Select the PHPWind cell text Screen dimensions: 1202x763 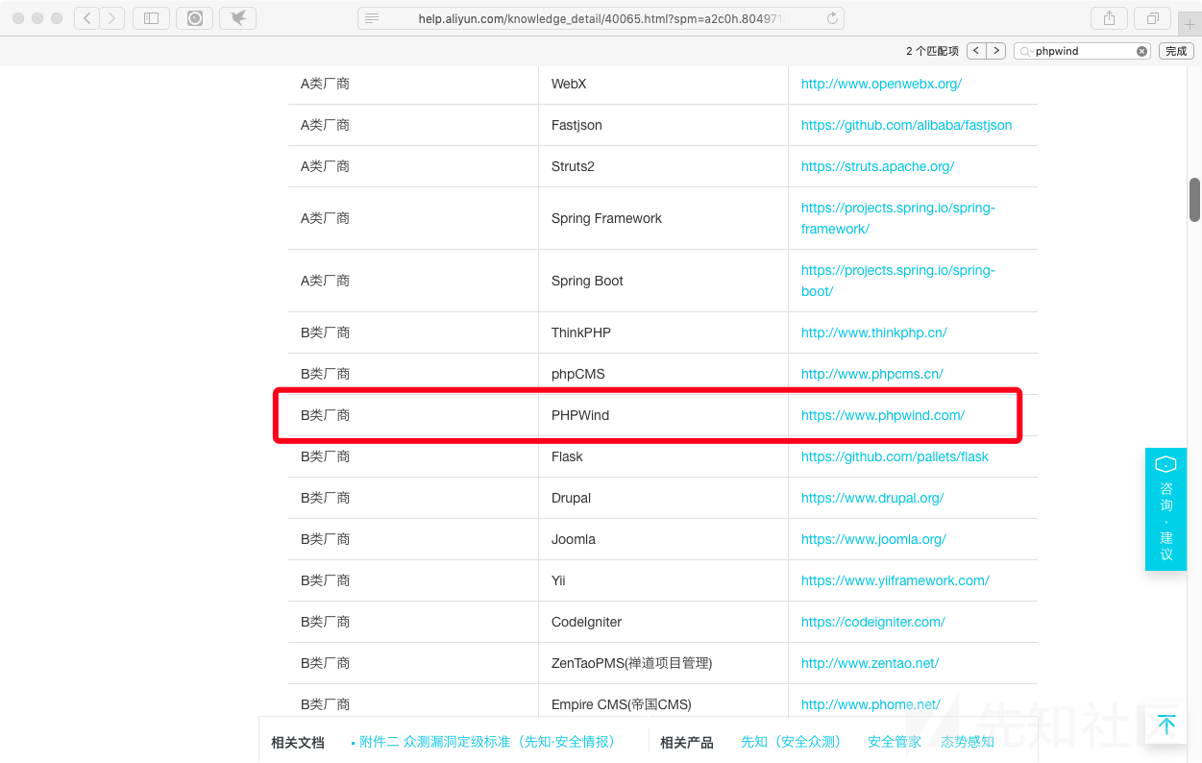click(580, 415)
